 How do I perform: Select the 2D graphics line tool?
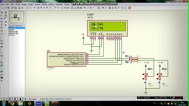[x=2, y=59]
